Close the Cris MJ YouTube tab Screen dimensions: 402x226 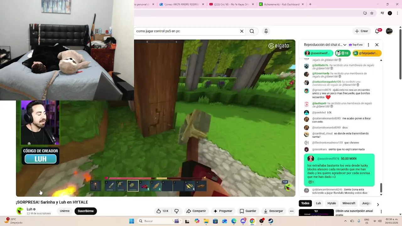[253, 4]
